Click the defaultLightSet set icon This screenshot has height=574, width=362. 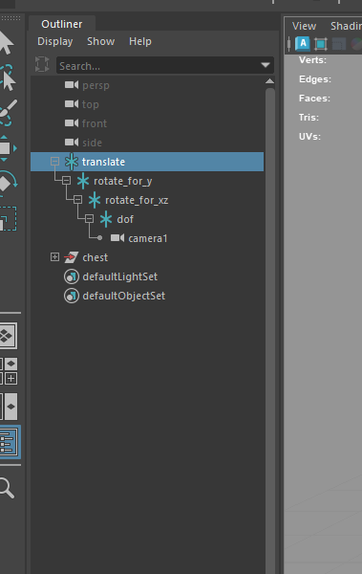[72, 276]
